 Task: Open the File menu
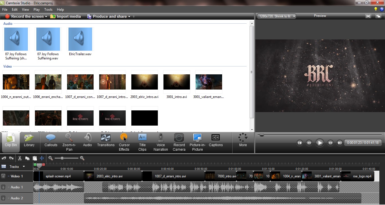(x=5, y=9)
